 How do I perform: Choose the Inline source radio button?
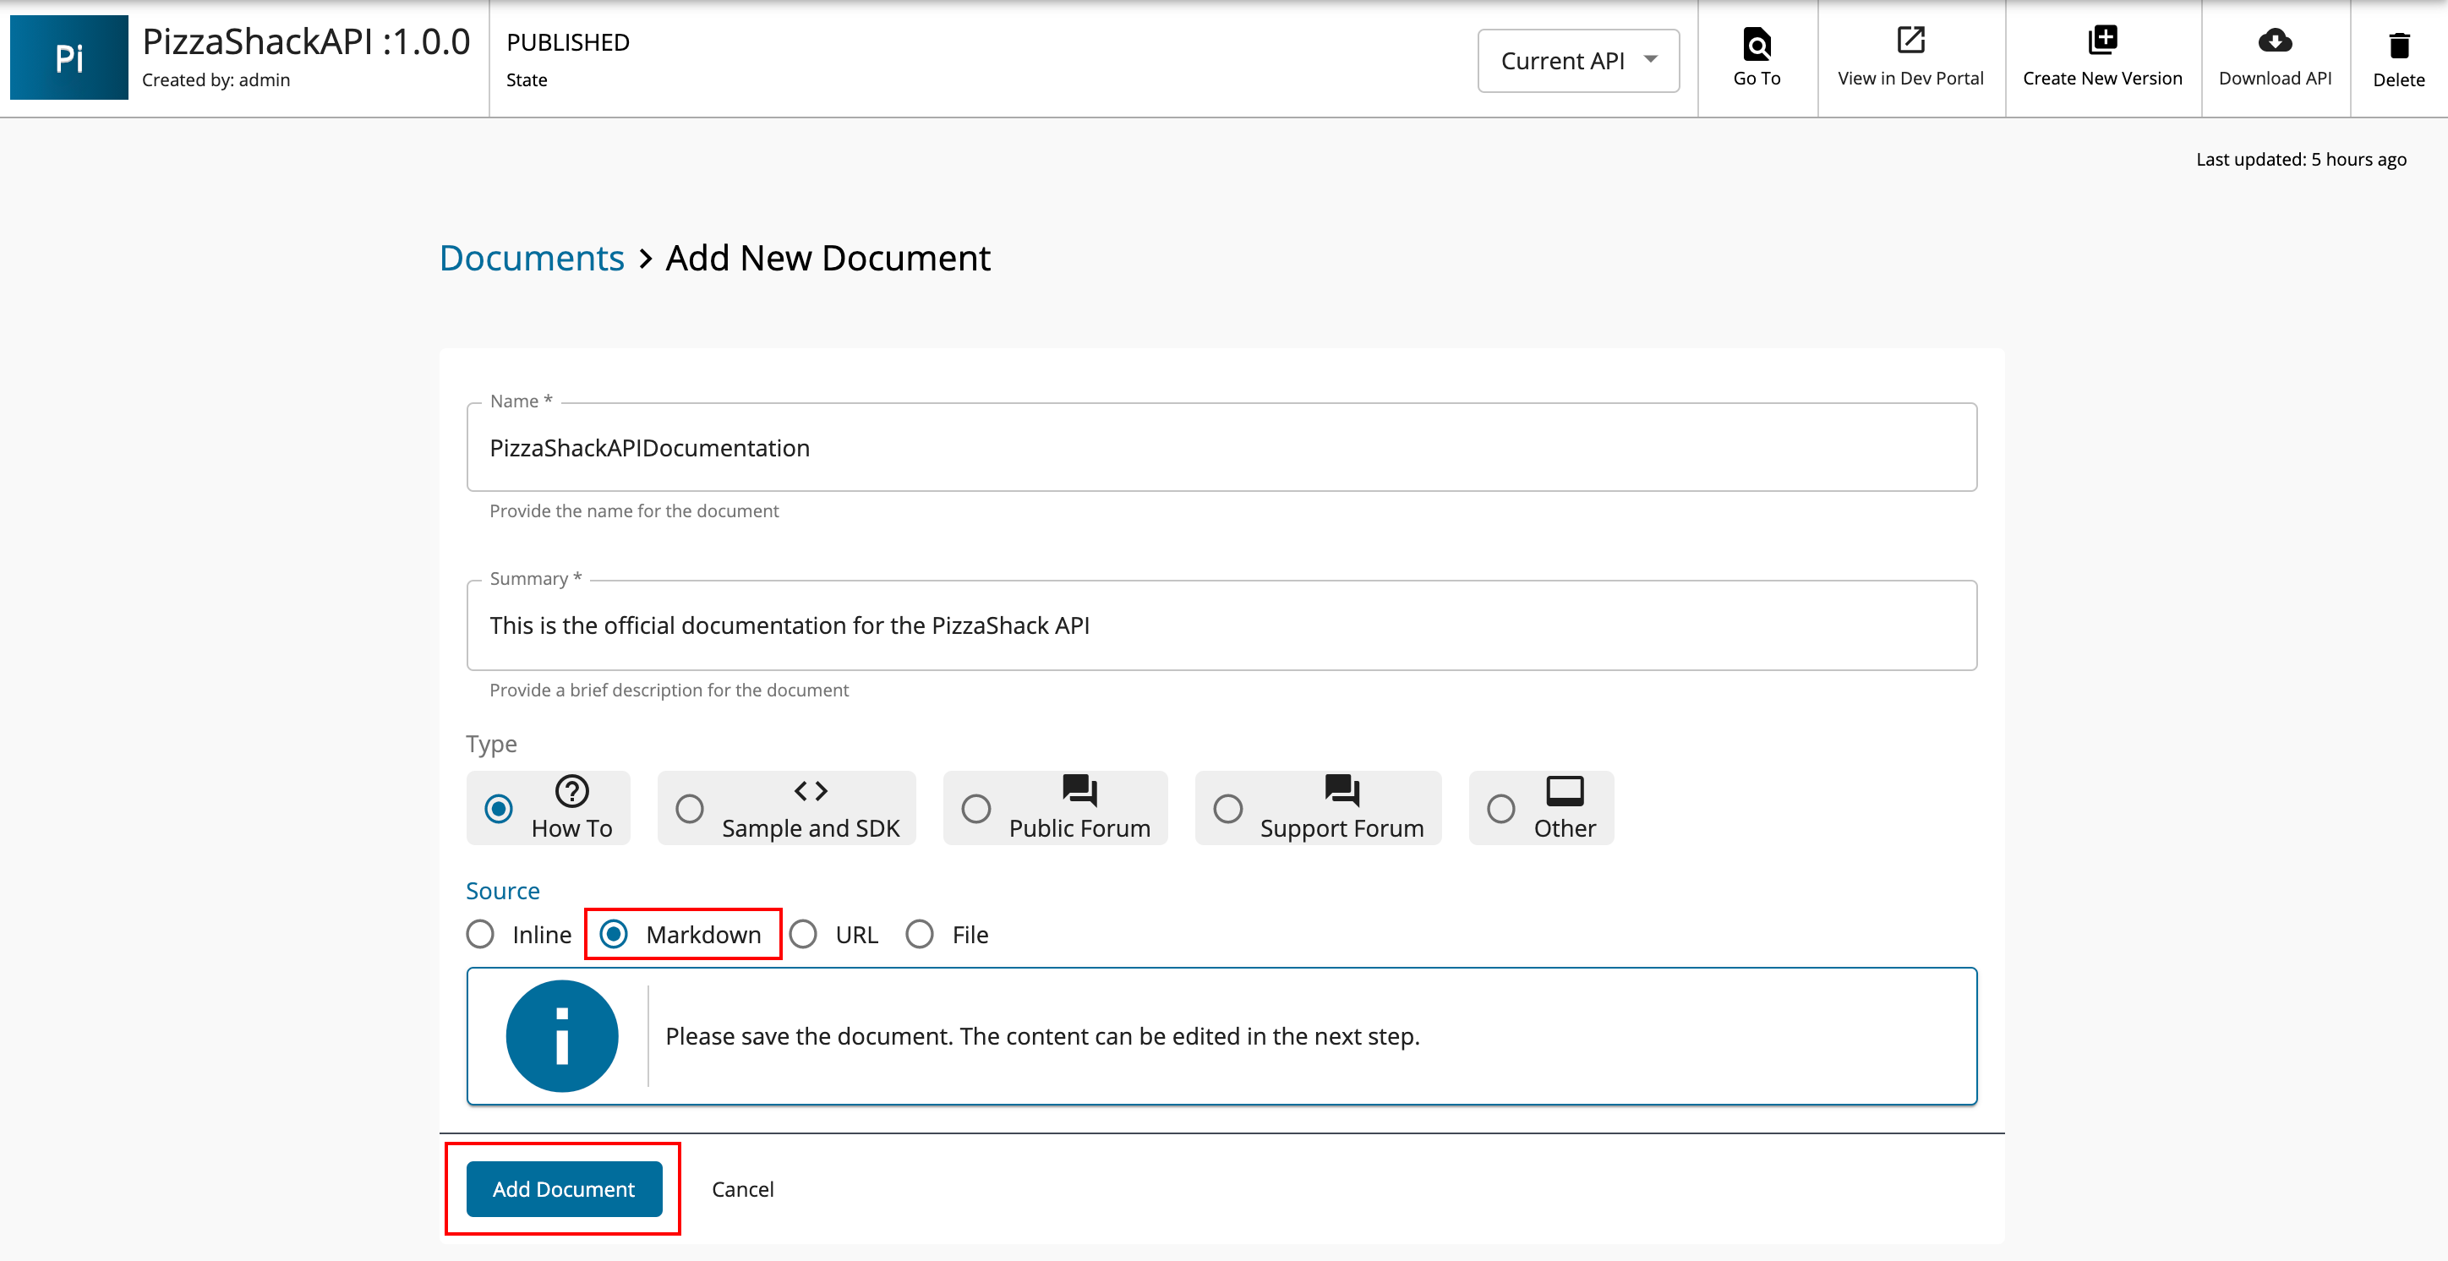click(481, 934)
